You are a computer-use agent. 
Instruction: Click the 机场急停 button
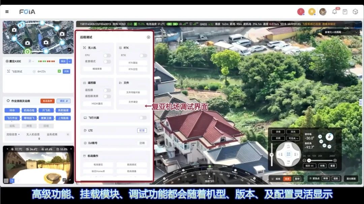tap(47, 101)
